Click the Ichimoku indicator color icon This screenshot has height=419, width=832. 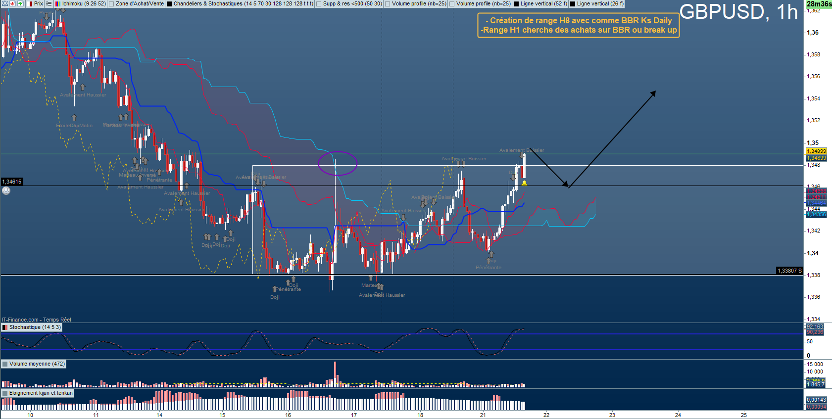[58, 3]
